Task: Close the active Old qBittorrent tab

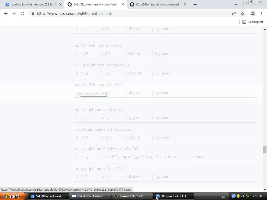Action: (123, 4)
